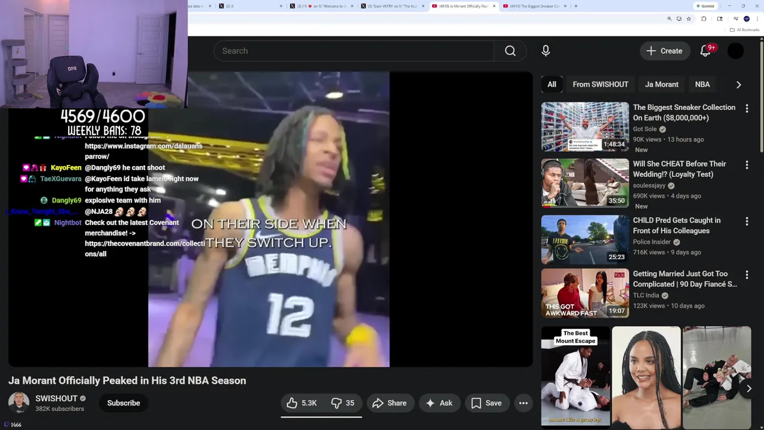
Task: Select Ja Morant filter chip
Action: click(661, 85)
